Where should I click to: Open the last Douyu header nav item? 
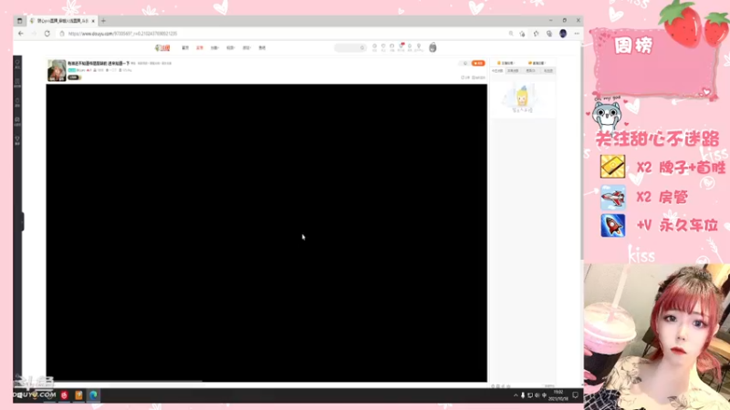click(262, 48)
